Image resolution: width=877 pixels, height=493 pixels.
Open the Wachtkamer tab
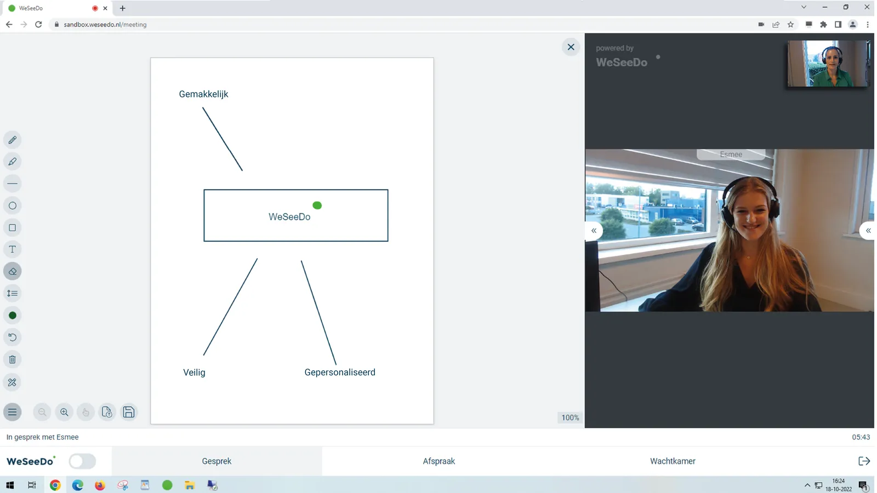673,461
